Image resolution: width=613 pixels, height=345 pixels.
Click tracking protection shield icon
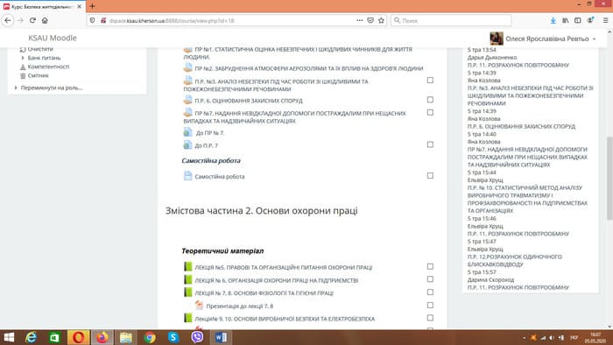click(92, 20)
